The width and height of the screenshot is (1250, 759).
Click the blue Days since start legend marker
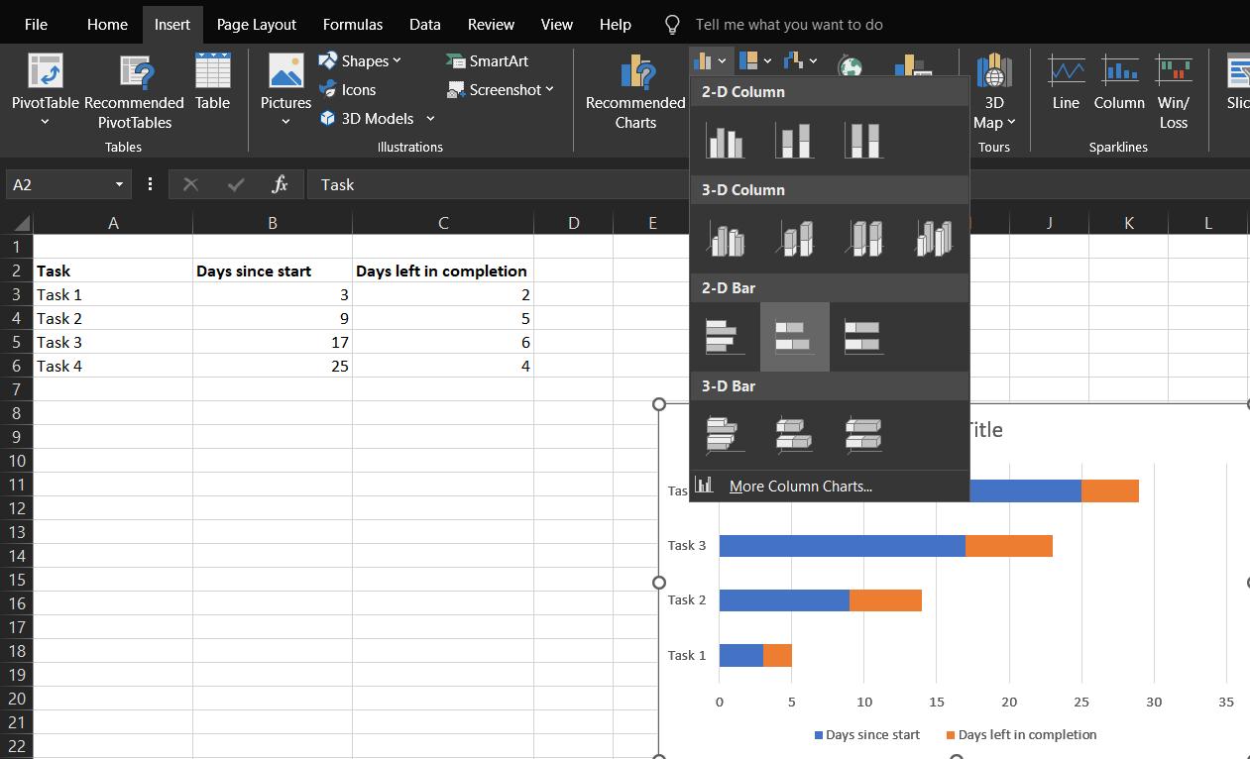click(819, 735)
